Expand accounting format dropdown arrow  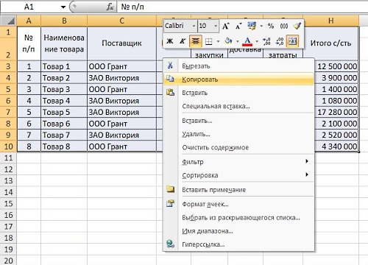tap(261, 26)
